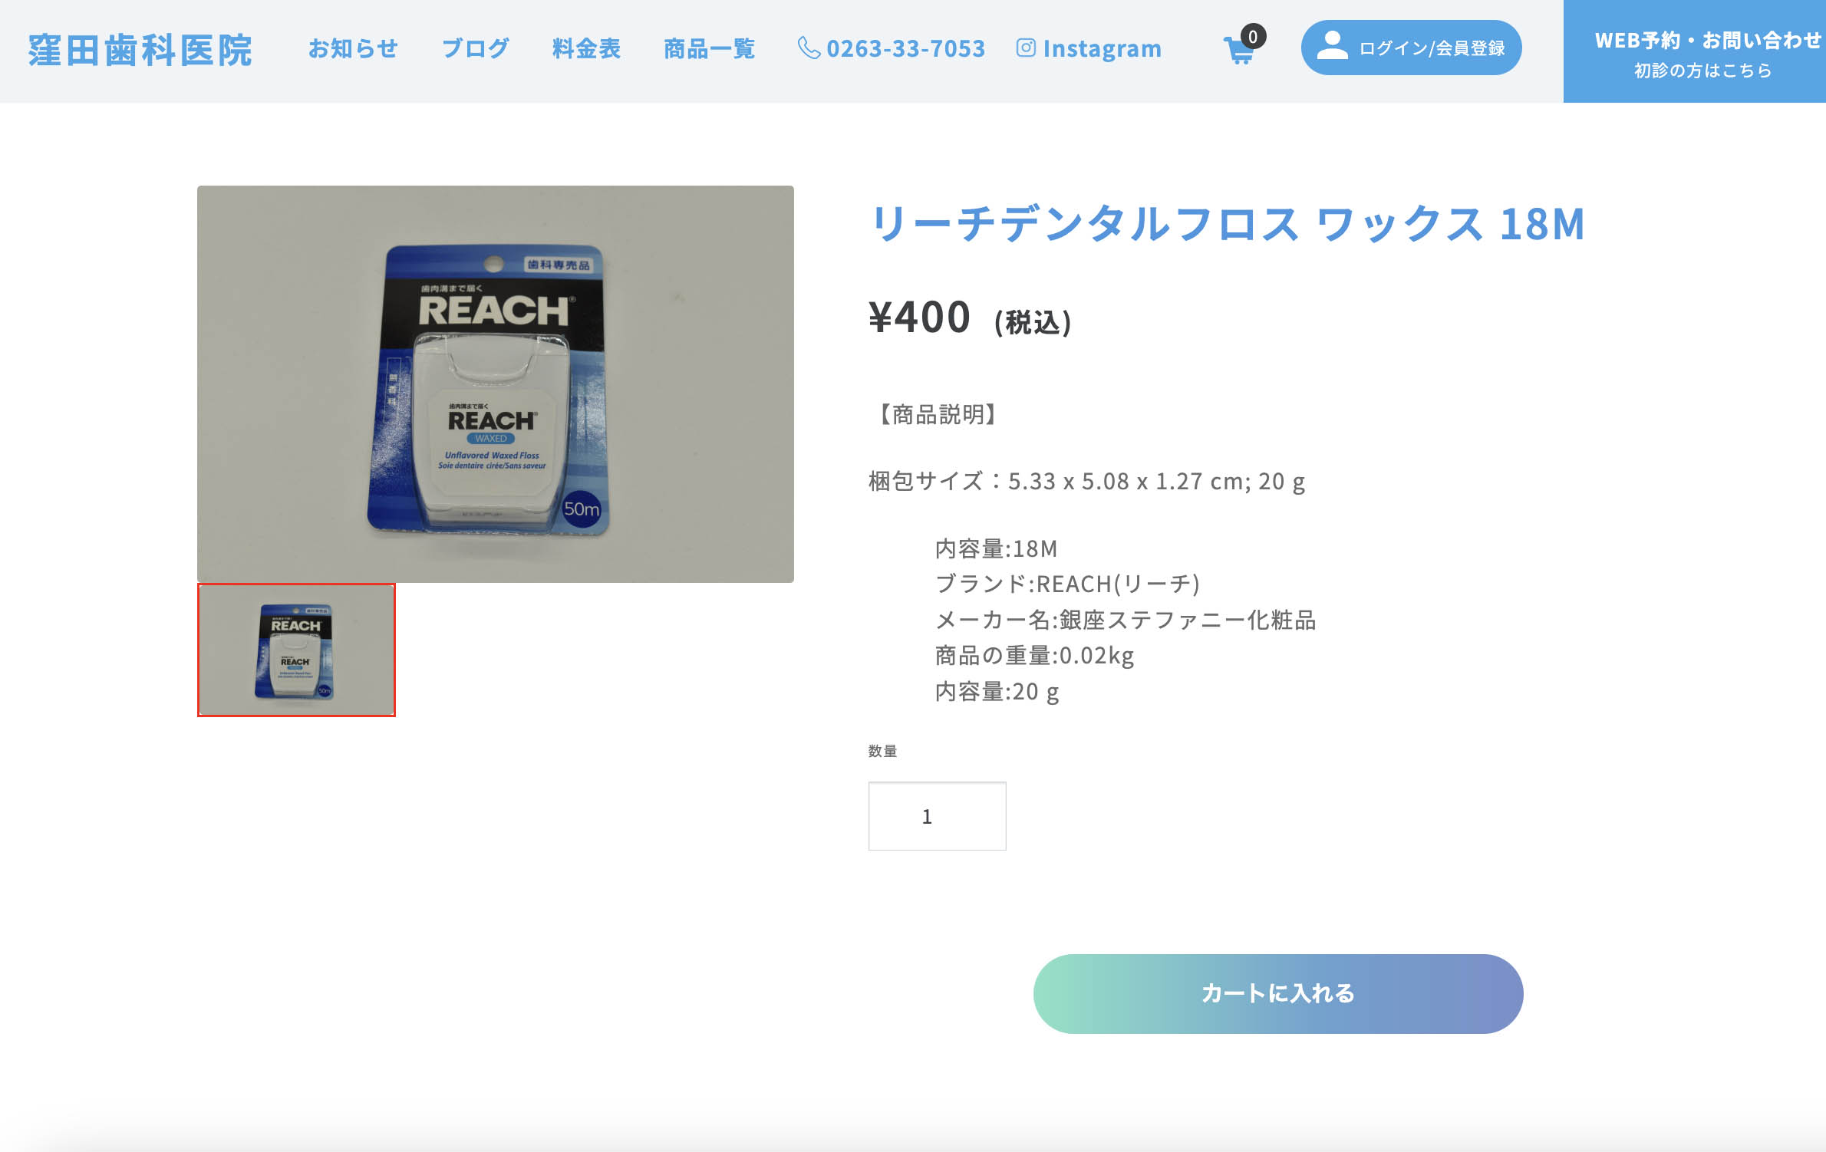Open the shopping cart icon
Image resolution: width=1826 pixels, height=1152 pixels.
click(x=1239, y=51)
